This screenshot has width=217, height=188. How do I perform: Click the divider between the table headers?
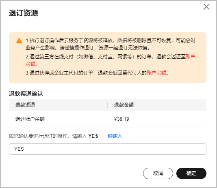(x=107, y=105)
